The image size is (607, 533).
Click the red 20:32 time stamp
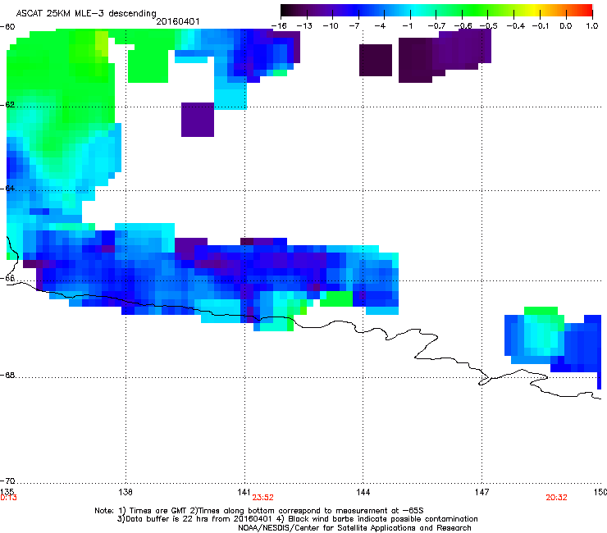point(556,498)
